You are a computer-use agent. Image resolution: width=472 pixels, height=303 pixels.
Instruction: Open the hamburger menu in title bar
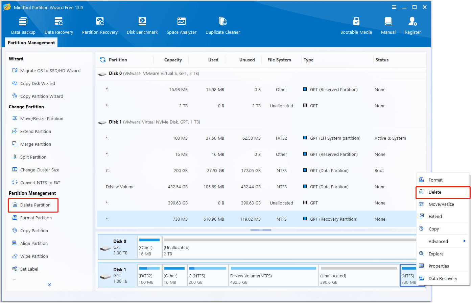(394, 7)
